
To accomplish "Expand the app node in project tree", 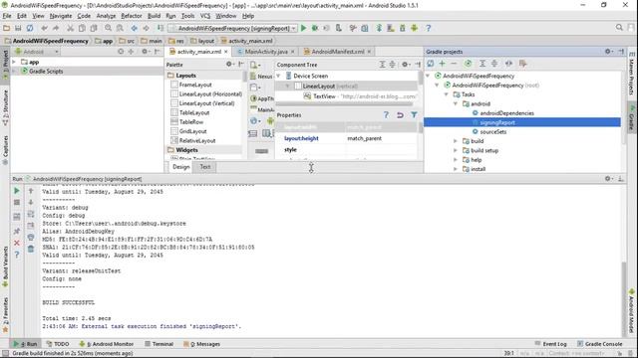I will tap(14, 62).
